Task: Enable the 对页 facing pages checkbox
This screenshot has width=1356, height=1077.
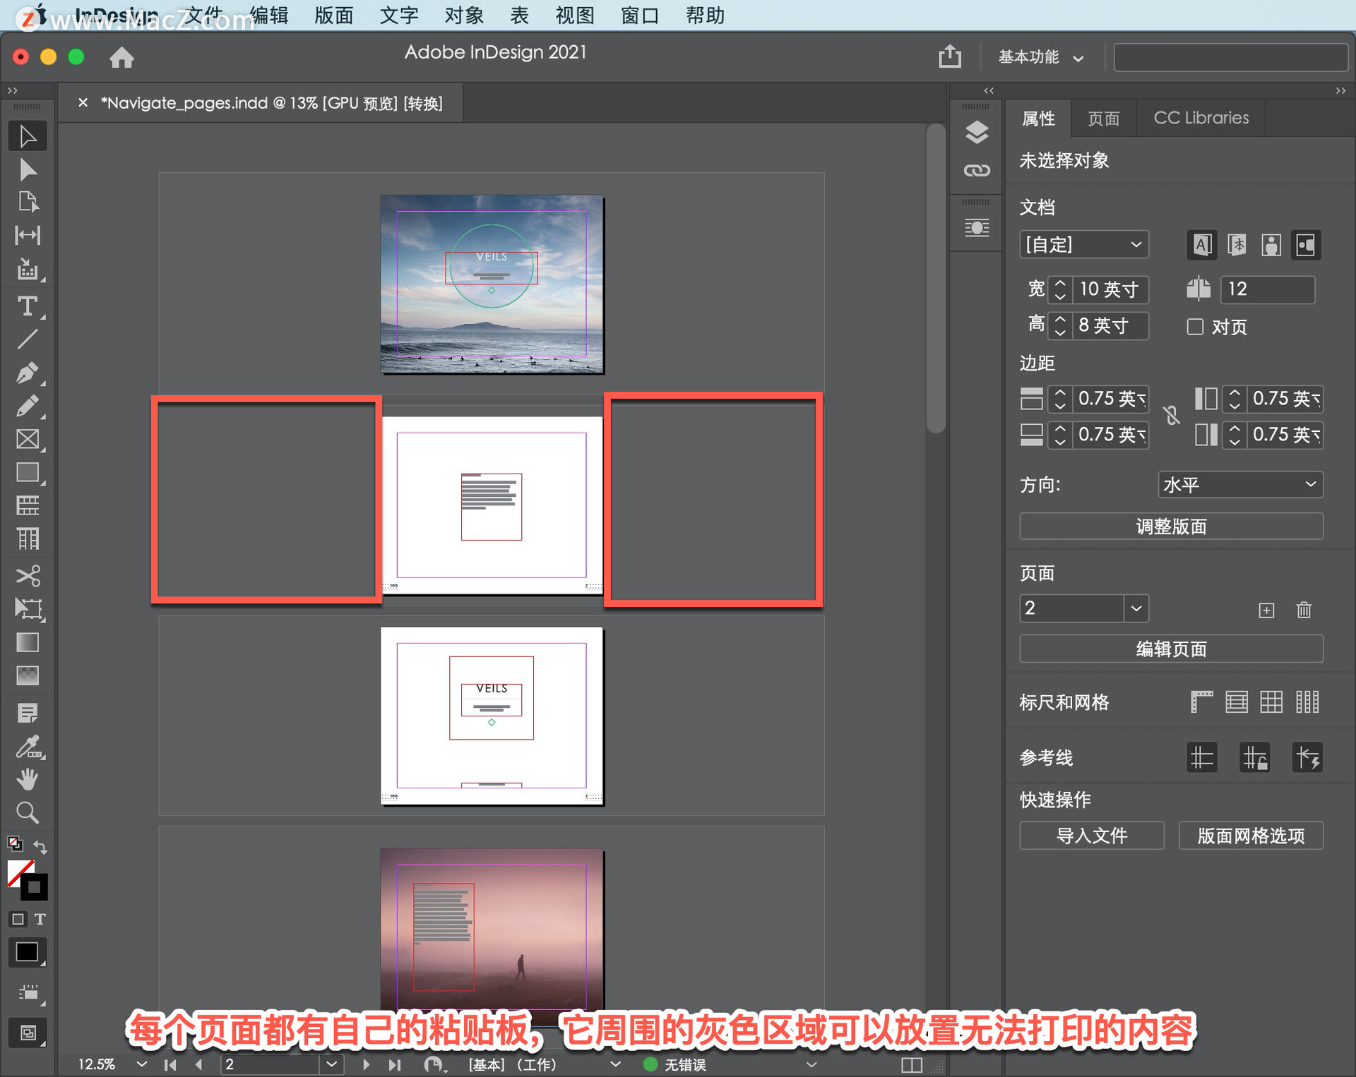Action: (x=1195, y=327)
